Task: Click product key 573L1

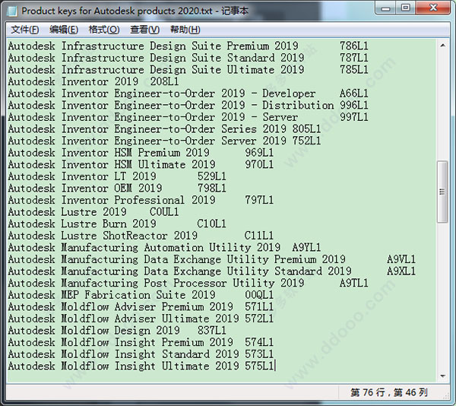Action: [x=259, y=354]
